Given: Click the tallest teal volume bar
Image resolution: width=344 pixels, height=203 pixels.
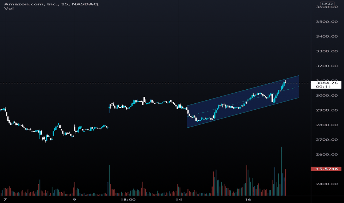Looking at the screenshot, I should [282, 171].
